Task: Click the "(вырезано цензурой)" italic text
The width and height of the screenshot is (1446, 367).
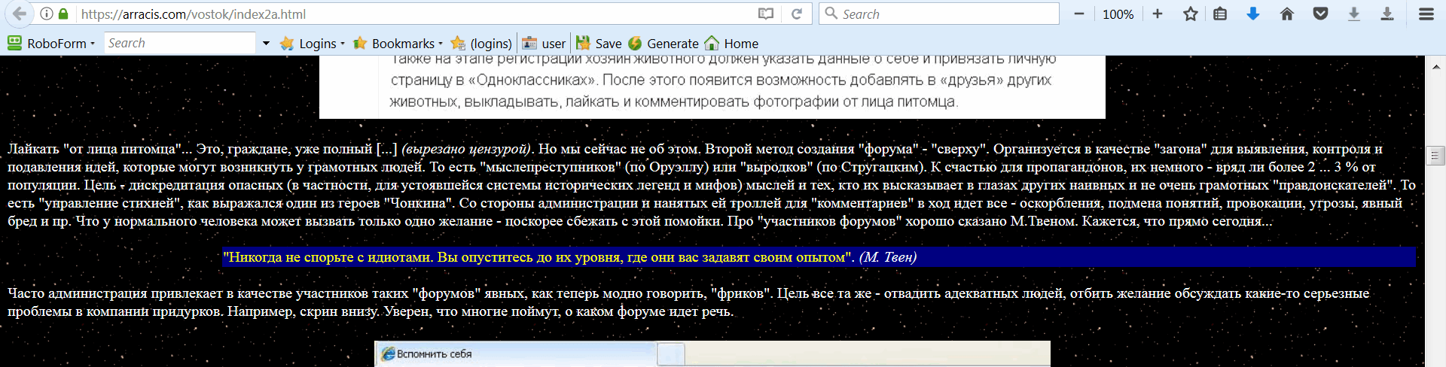Action: (467, 149)
